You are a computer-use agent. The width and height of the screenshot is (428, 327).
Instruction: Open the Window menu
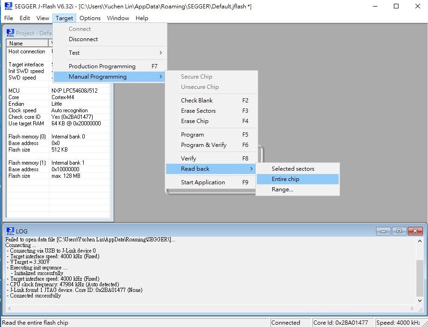(118, 18)
